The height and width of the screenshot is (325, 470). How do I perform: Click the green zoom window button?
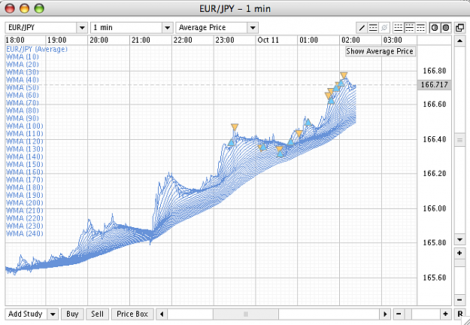coord(39,8)
